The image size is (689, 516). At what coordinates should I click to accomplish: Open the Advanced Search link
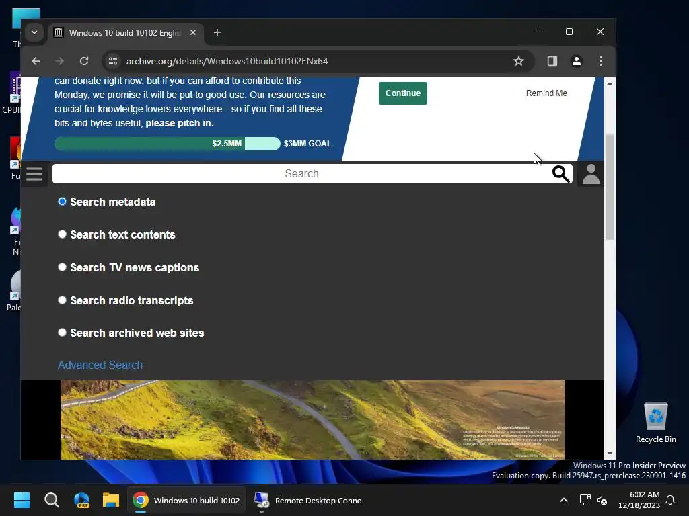coord(100,365)
